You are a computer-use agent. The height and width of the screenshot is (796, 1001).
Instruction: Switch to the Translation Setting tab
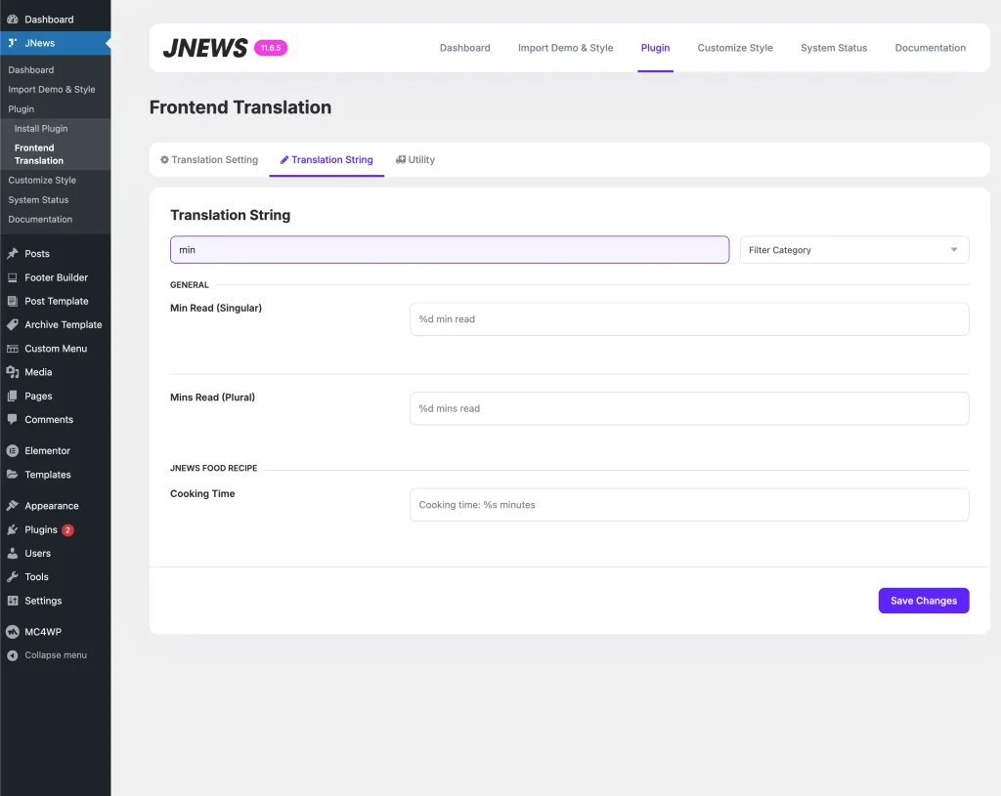pyautogui.click(x=209, y=160)
